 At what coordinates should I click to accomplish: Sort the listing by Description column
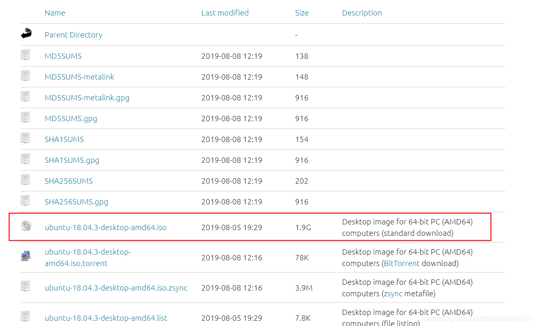[x=362, y=13]
